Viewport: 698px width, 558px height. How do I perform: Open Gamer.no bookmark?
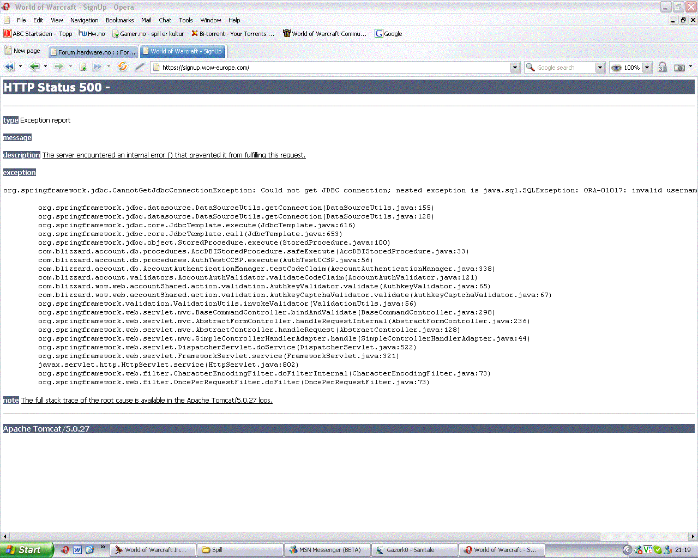(148, 34)
